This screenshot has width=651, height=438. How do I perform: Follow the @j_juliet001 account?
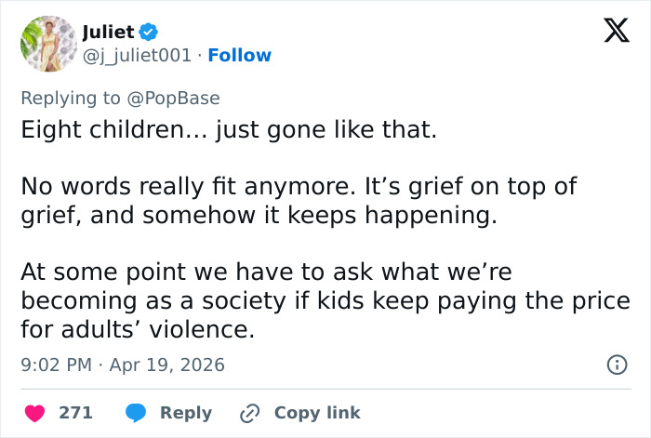click(x=240, y=56)
